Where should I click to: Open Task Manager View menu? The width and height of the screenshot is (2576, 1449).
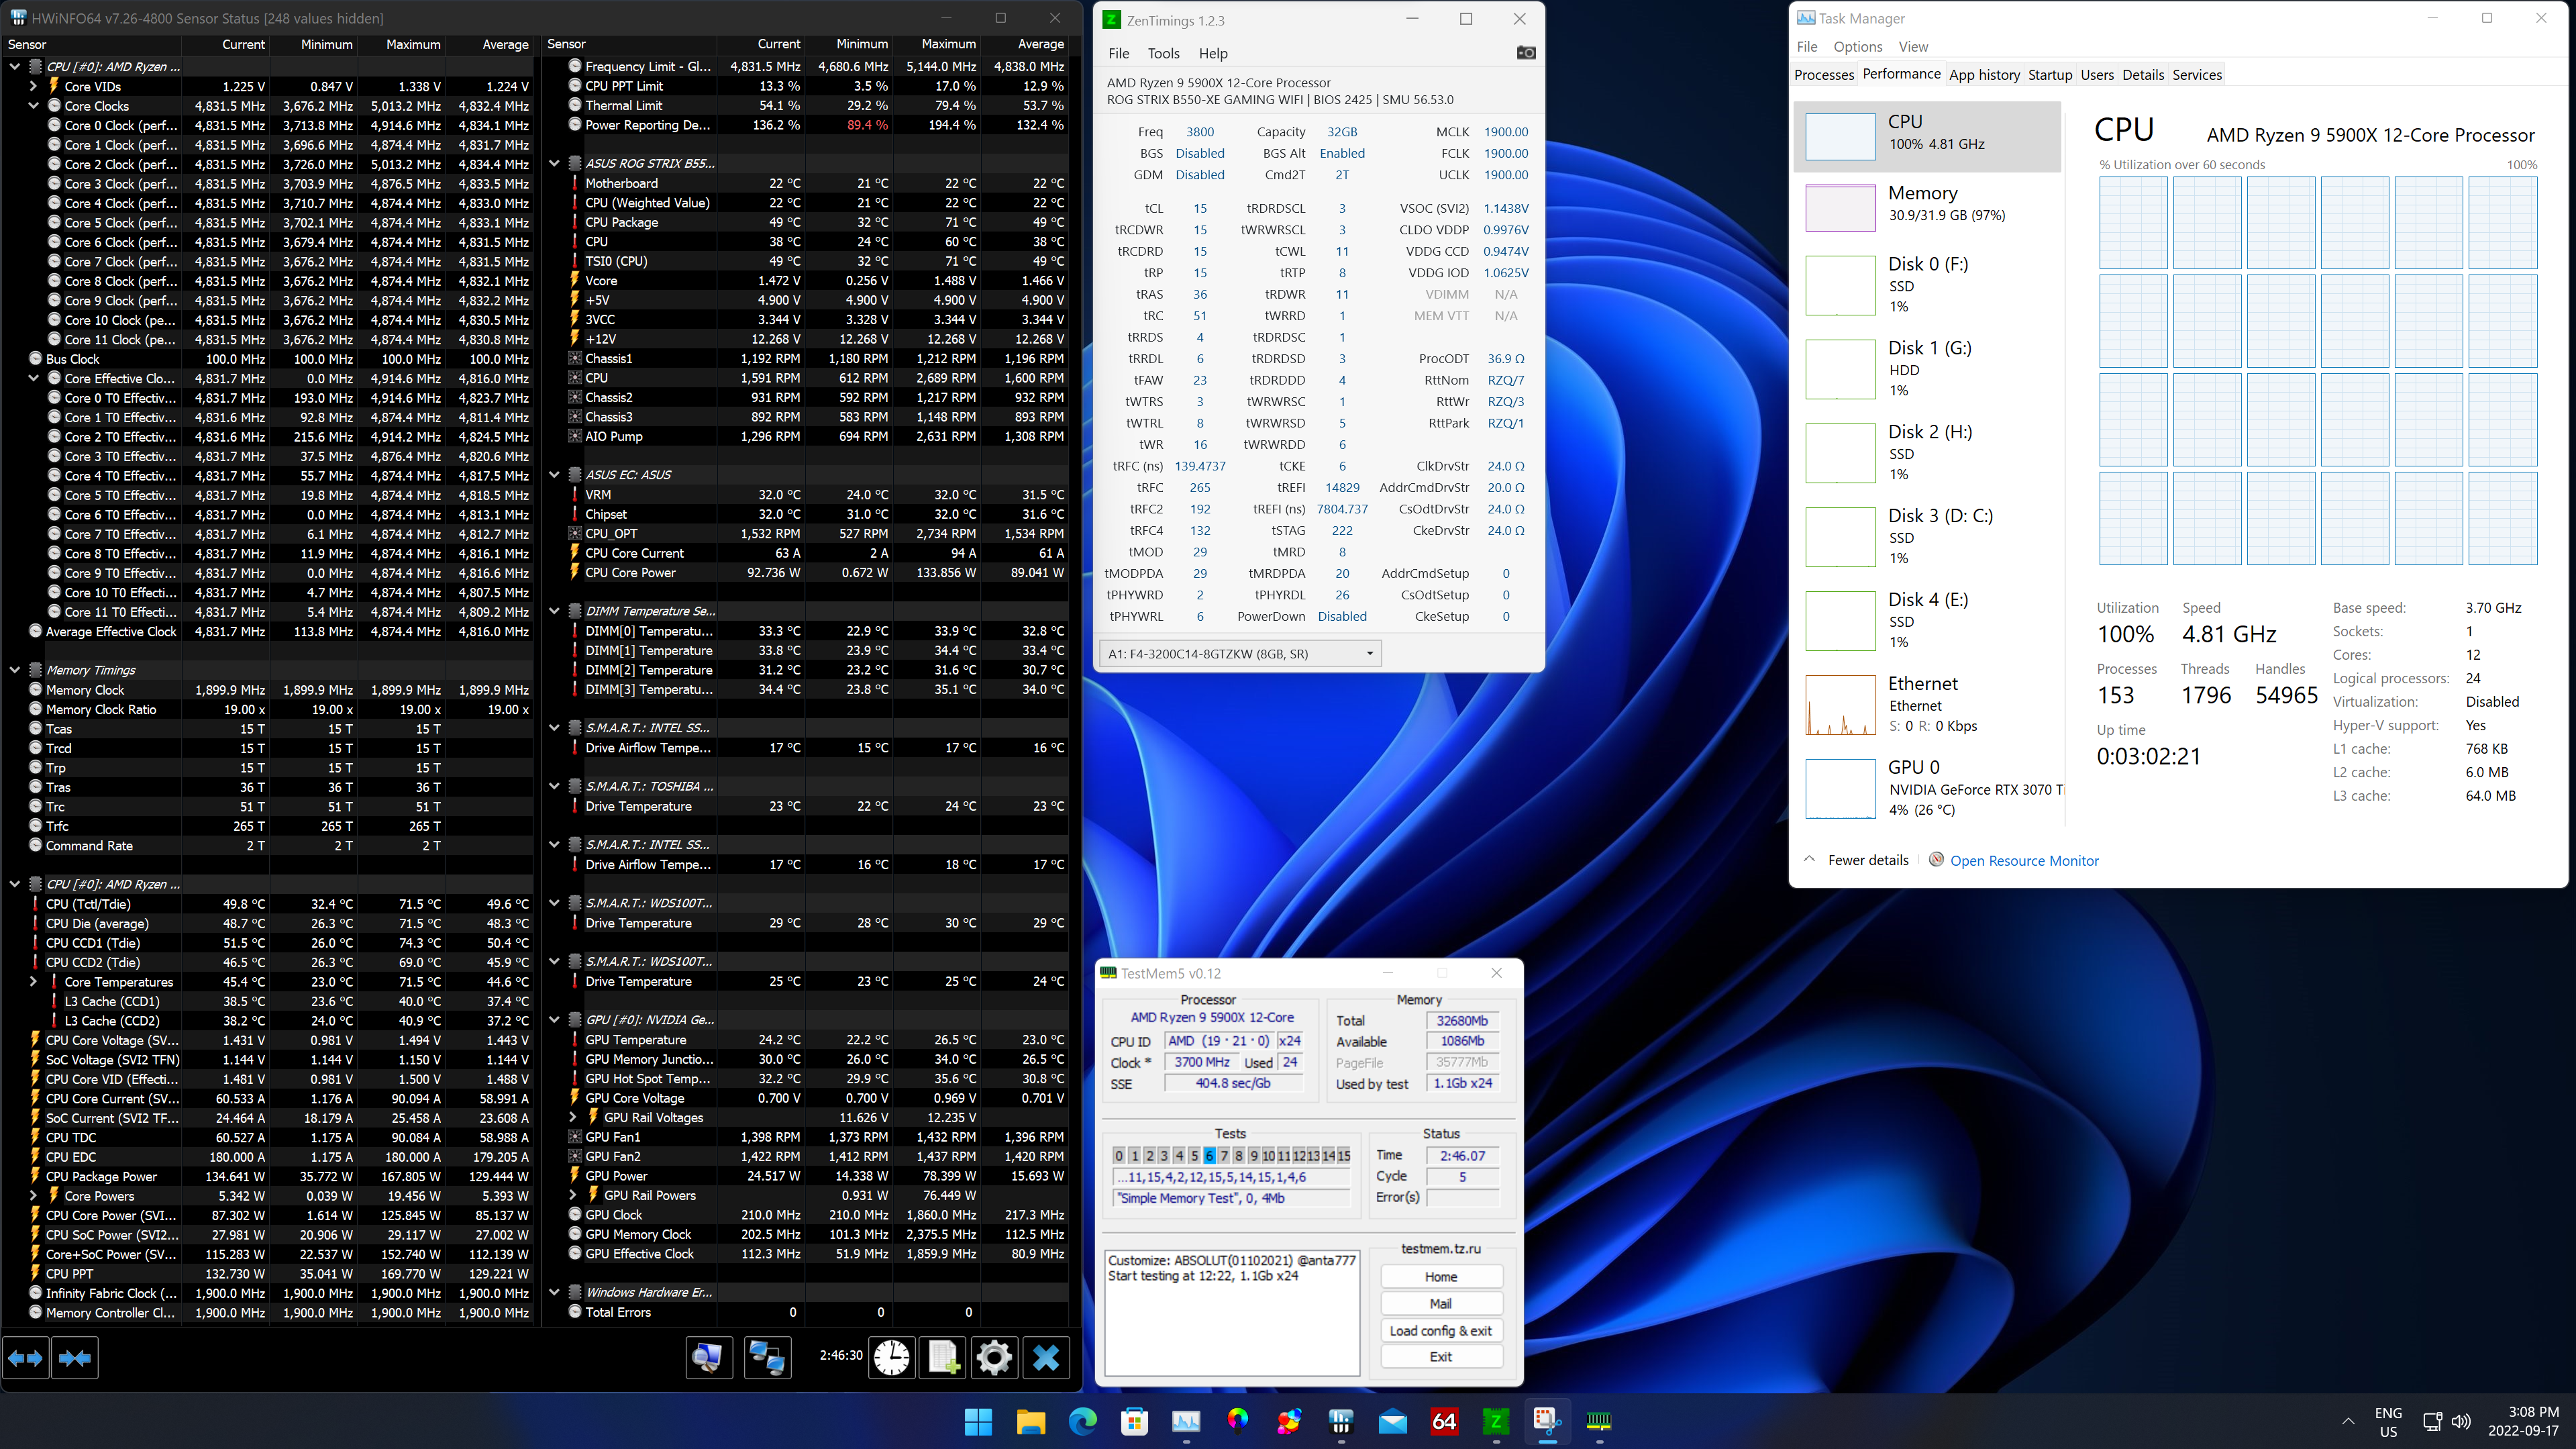pyautogui.click(x=1913, y=46)
